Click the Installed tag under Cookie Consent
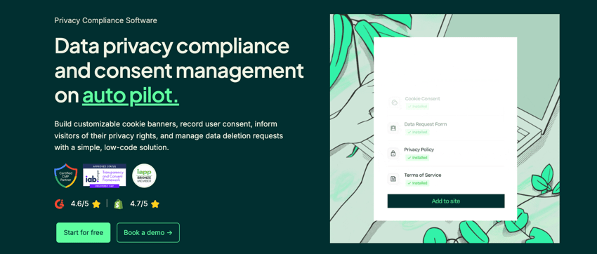The height and width of the screenshot is (254, 597). click(418, 107)
